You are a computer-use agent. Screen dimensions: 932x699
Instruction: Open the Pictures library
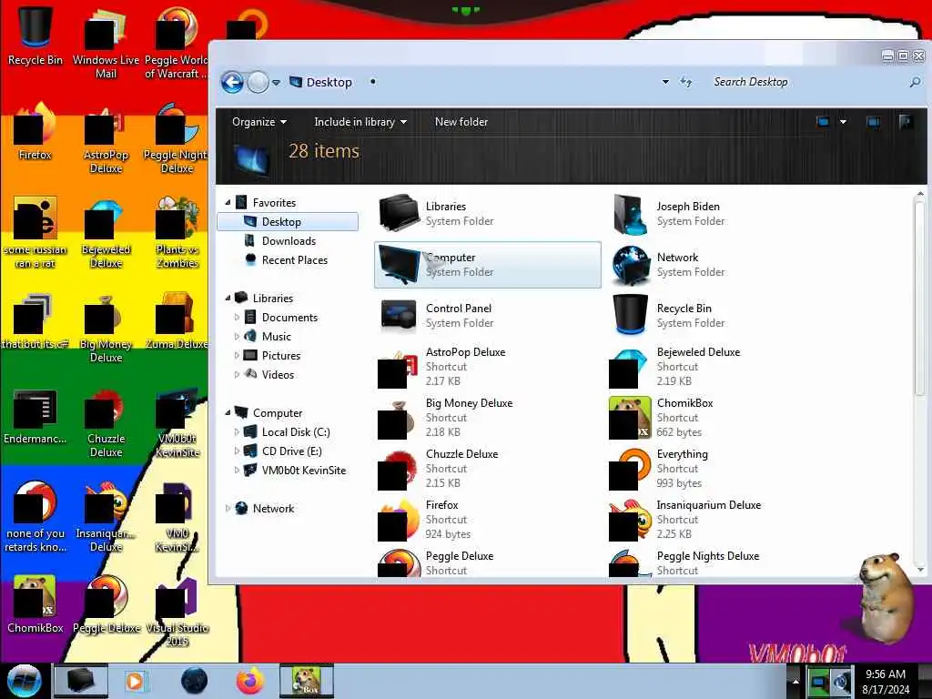pyautogui.click(x=280, y=356)
